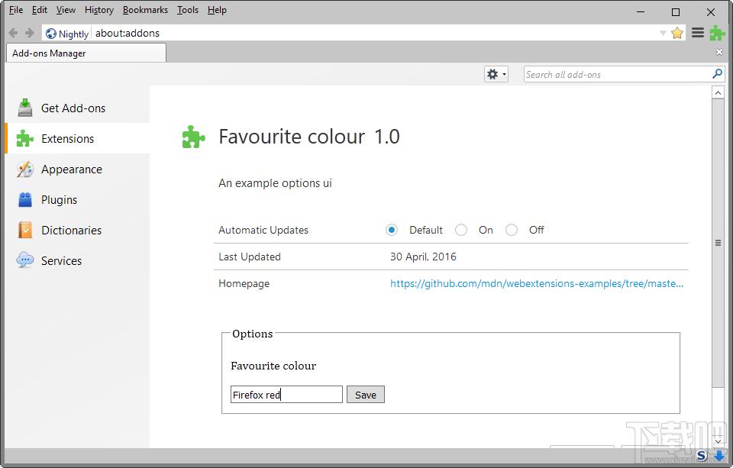Open the hamburger menu
Screen dimensions: 733x468
pyautogui.click(x=698, y=33)
